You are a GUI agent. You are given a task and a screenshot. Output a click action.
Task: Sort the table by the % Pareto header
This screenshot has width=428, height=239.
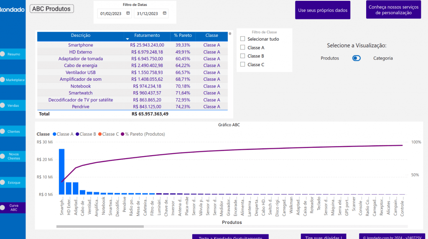click(183, 36)
